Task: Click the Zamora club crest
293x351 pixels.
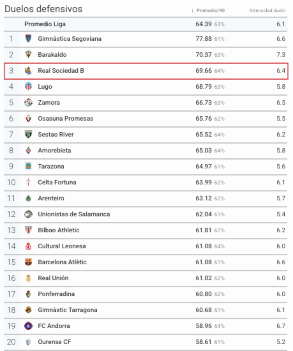Action: 28,102
